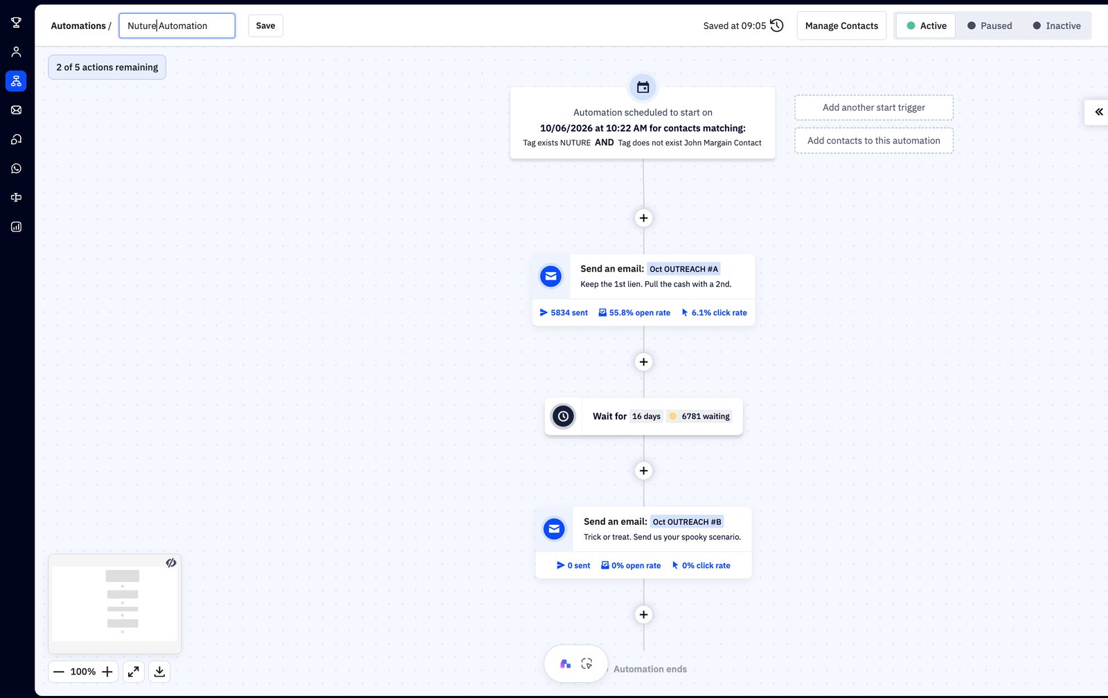This screenshot has height=698, width=1108.
Task: Click the refresh cursor icon near bottom
Action: [587, 664]
